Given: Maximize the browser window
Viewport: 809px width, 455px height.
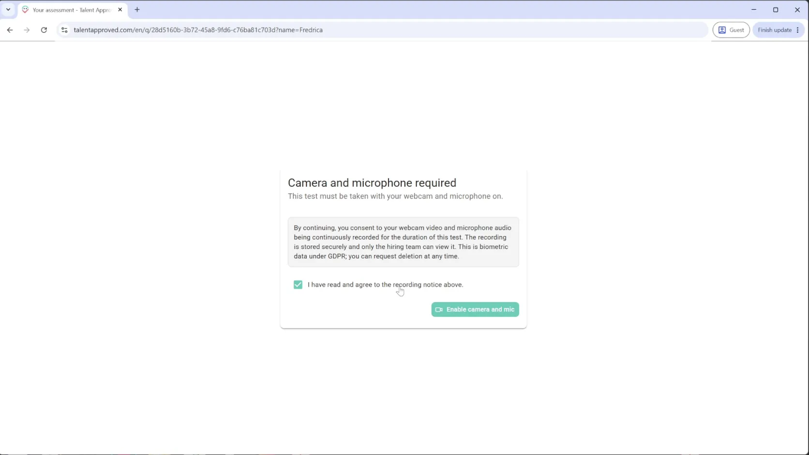Looking at the screenshot, I should click(775, 10).
